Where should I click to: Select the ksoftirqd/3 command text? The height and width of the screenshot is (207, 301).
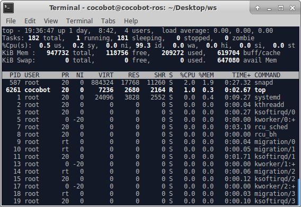[275, 201]
